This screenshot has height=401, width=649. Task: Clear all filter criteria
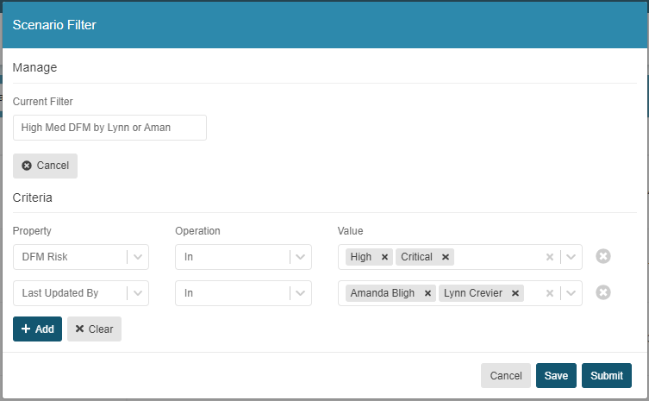click(94, 329)
